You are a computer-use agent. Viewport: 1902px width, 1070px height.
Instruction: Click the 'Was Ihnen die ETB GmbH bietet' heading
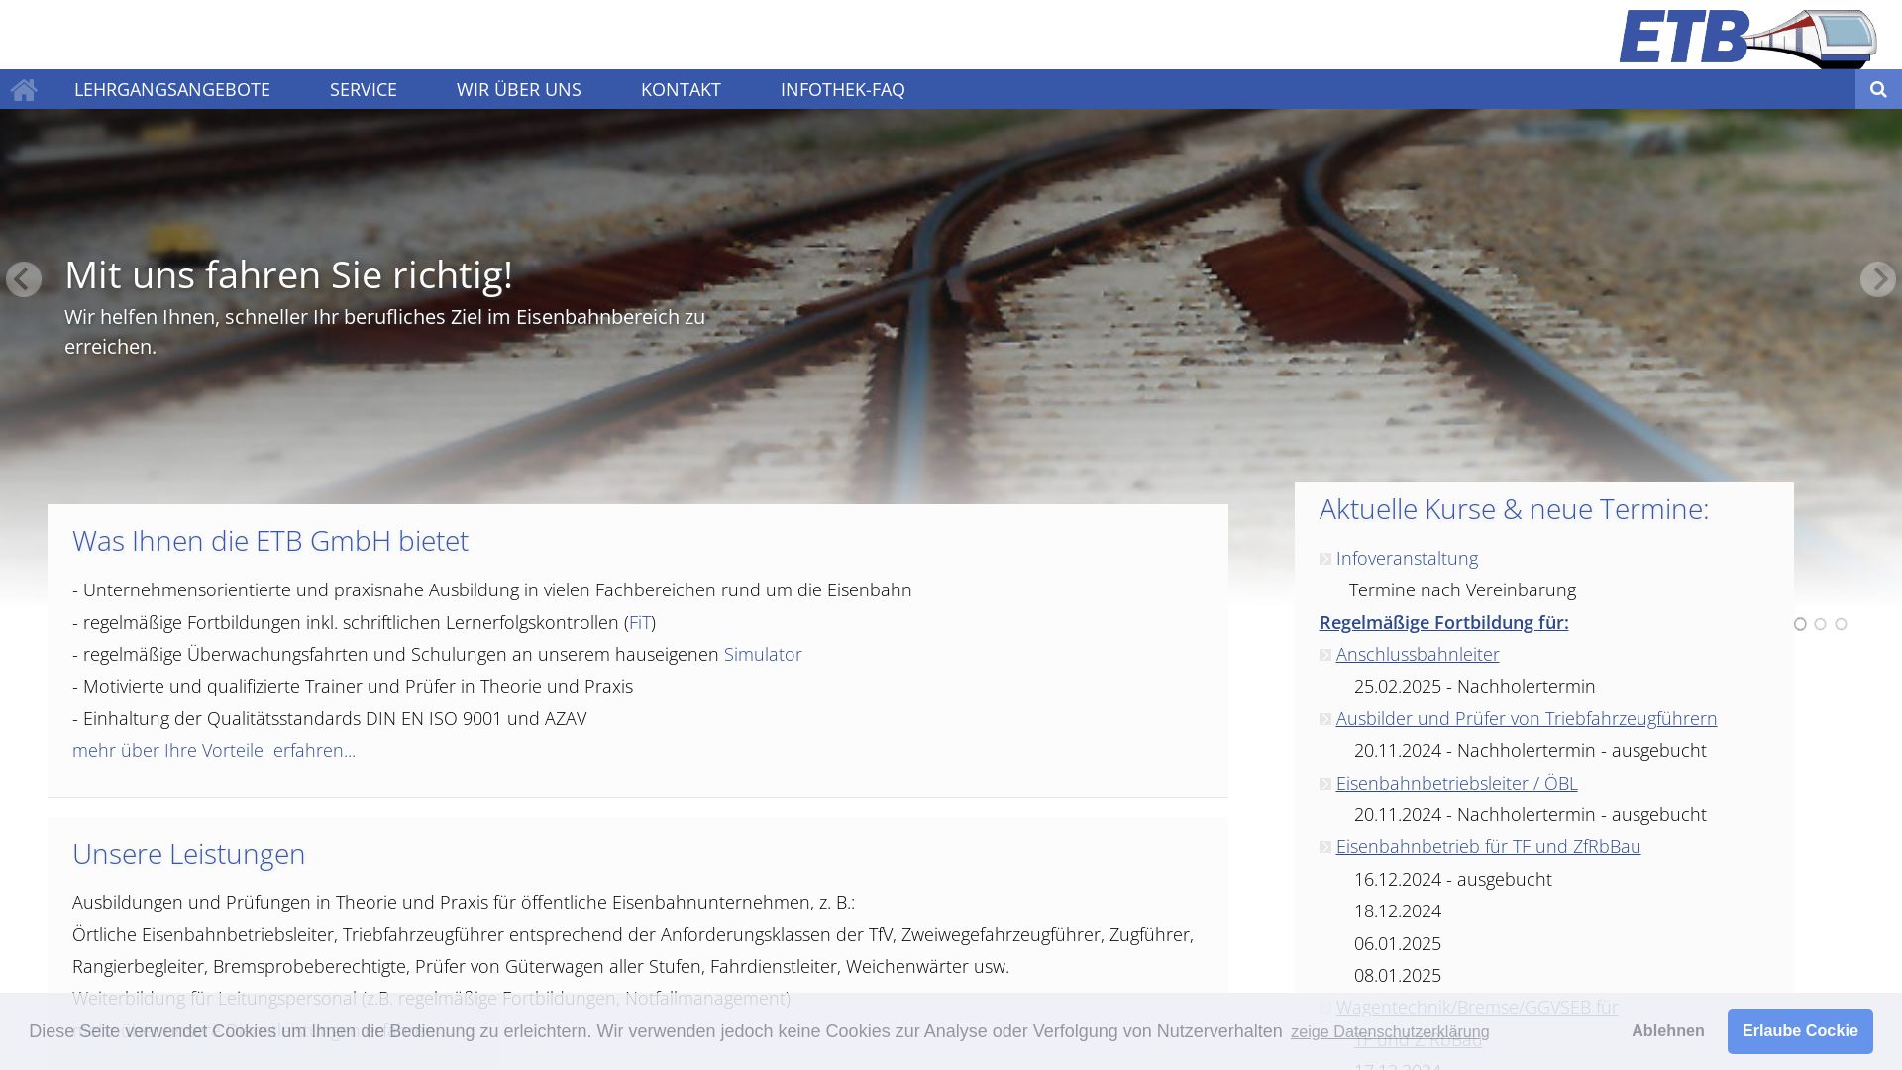tap(270, 541)
